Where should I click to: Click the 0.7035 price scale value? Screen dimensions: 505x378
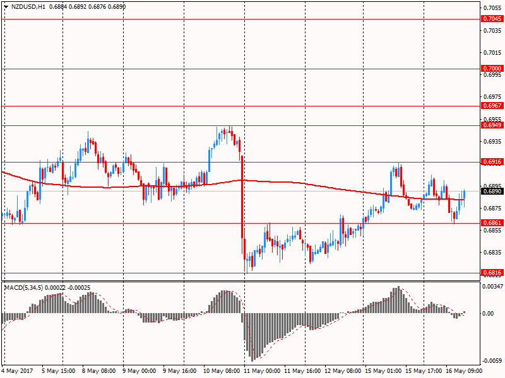coord(493,30)
